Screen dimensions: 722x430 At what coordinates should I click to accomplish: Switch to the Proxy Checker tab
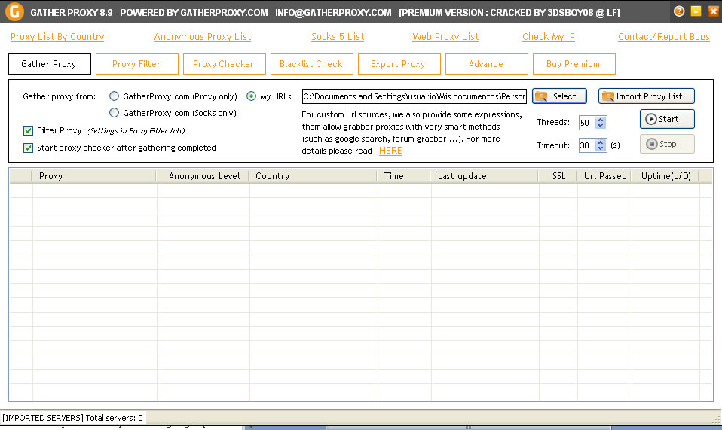click(225, 64)
